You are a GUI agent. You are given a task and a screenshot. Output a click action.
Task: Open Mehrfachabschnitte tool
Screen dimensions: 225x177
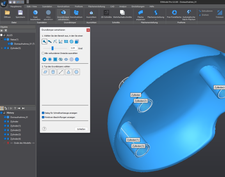tap(122, 14)
